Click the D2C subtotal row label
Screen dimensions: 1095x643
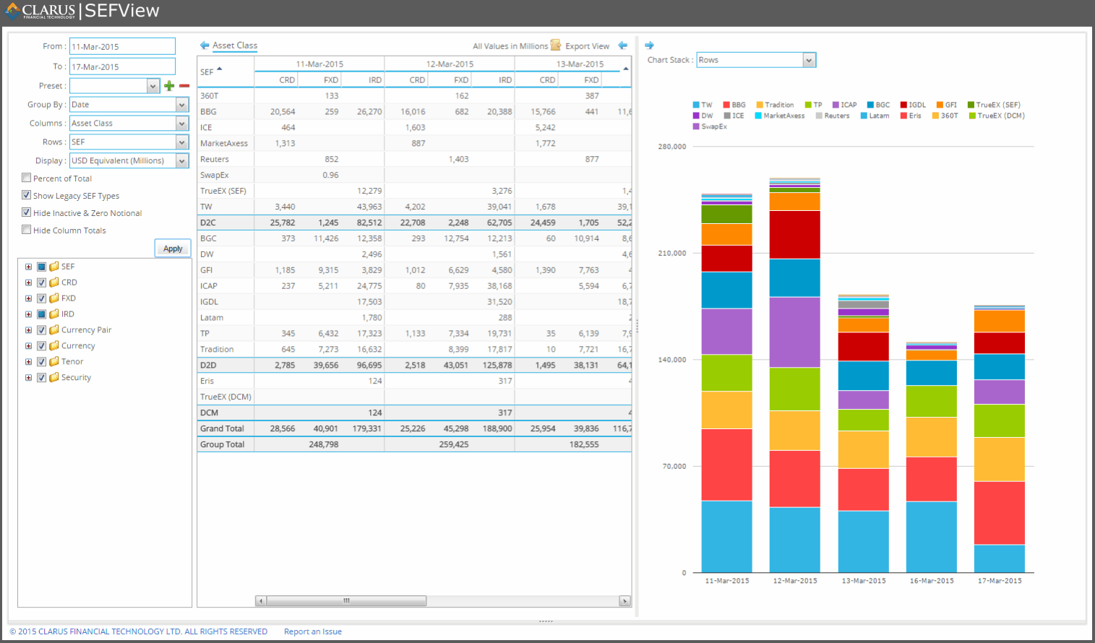pyautogui.click(x=208, y=223)
